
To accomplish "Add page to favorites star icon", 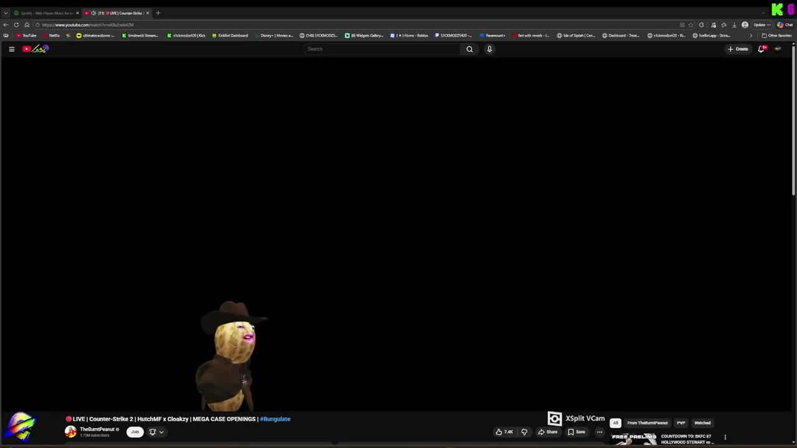I will (x=691, y=25).
